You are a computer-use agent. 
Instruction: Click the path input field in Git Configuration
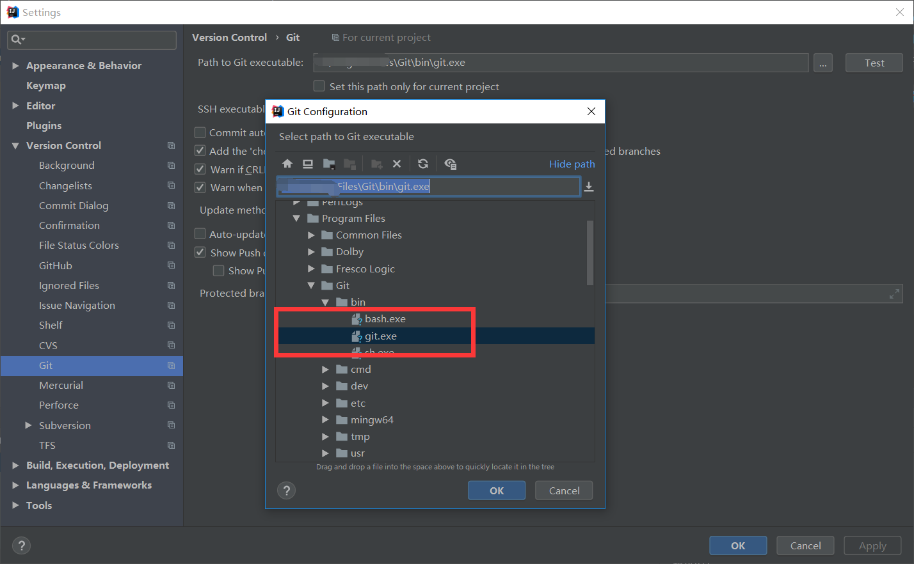429,186
